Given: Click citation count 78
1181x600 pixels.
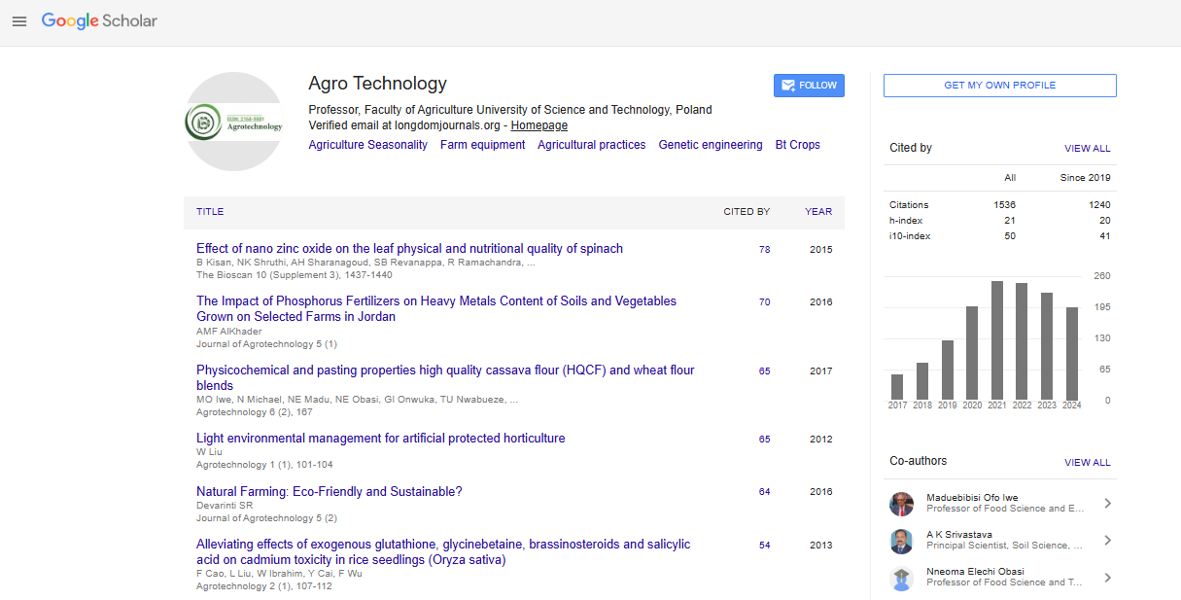Looking at the screenshot, I should [765, 250].
